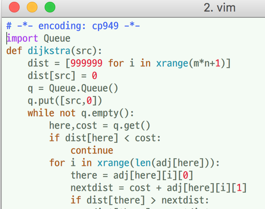This screenshot has width=265, height=209.
Task: Click the '2. vim' window title
Action: pos(219,8)
